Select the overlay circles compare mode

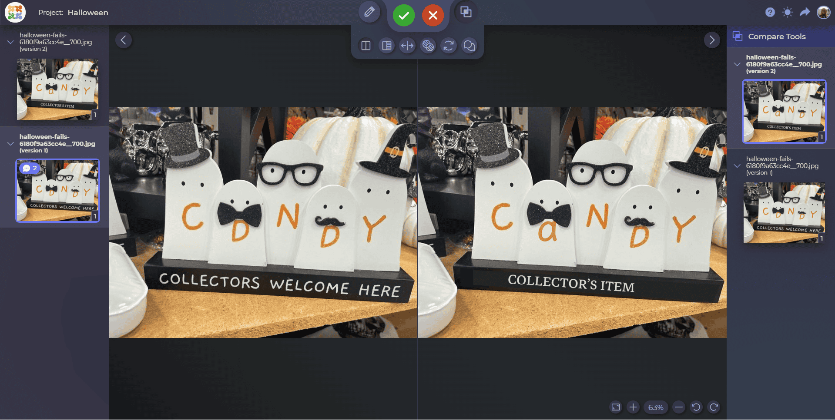point(428,46)
